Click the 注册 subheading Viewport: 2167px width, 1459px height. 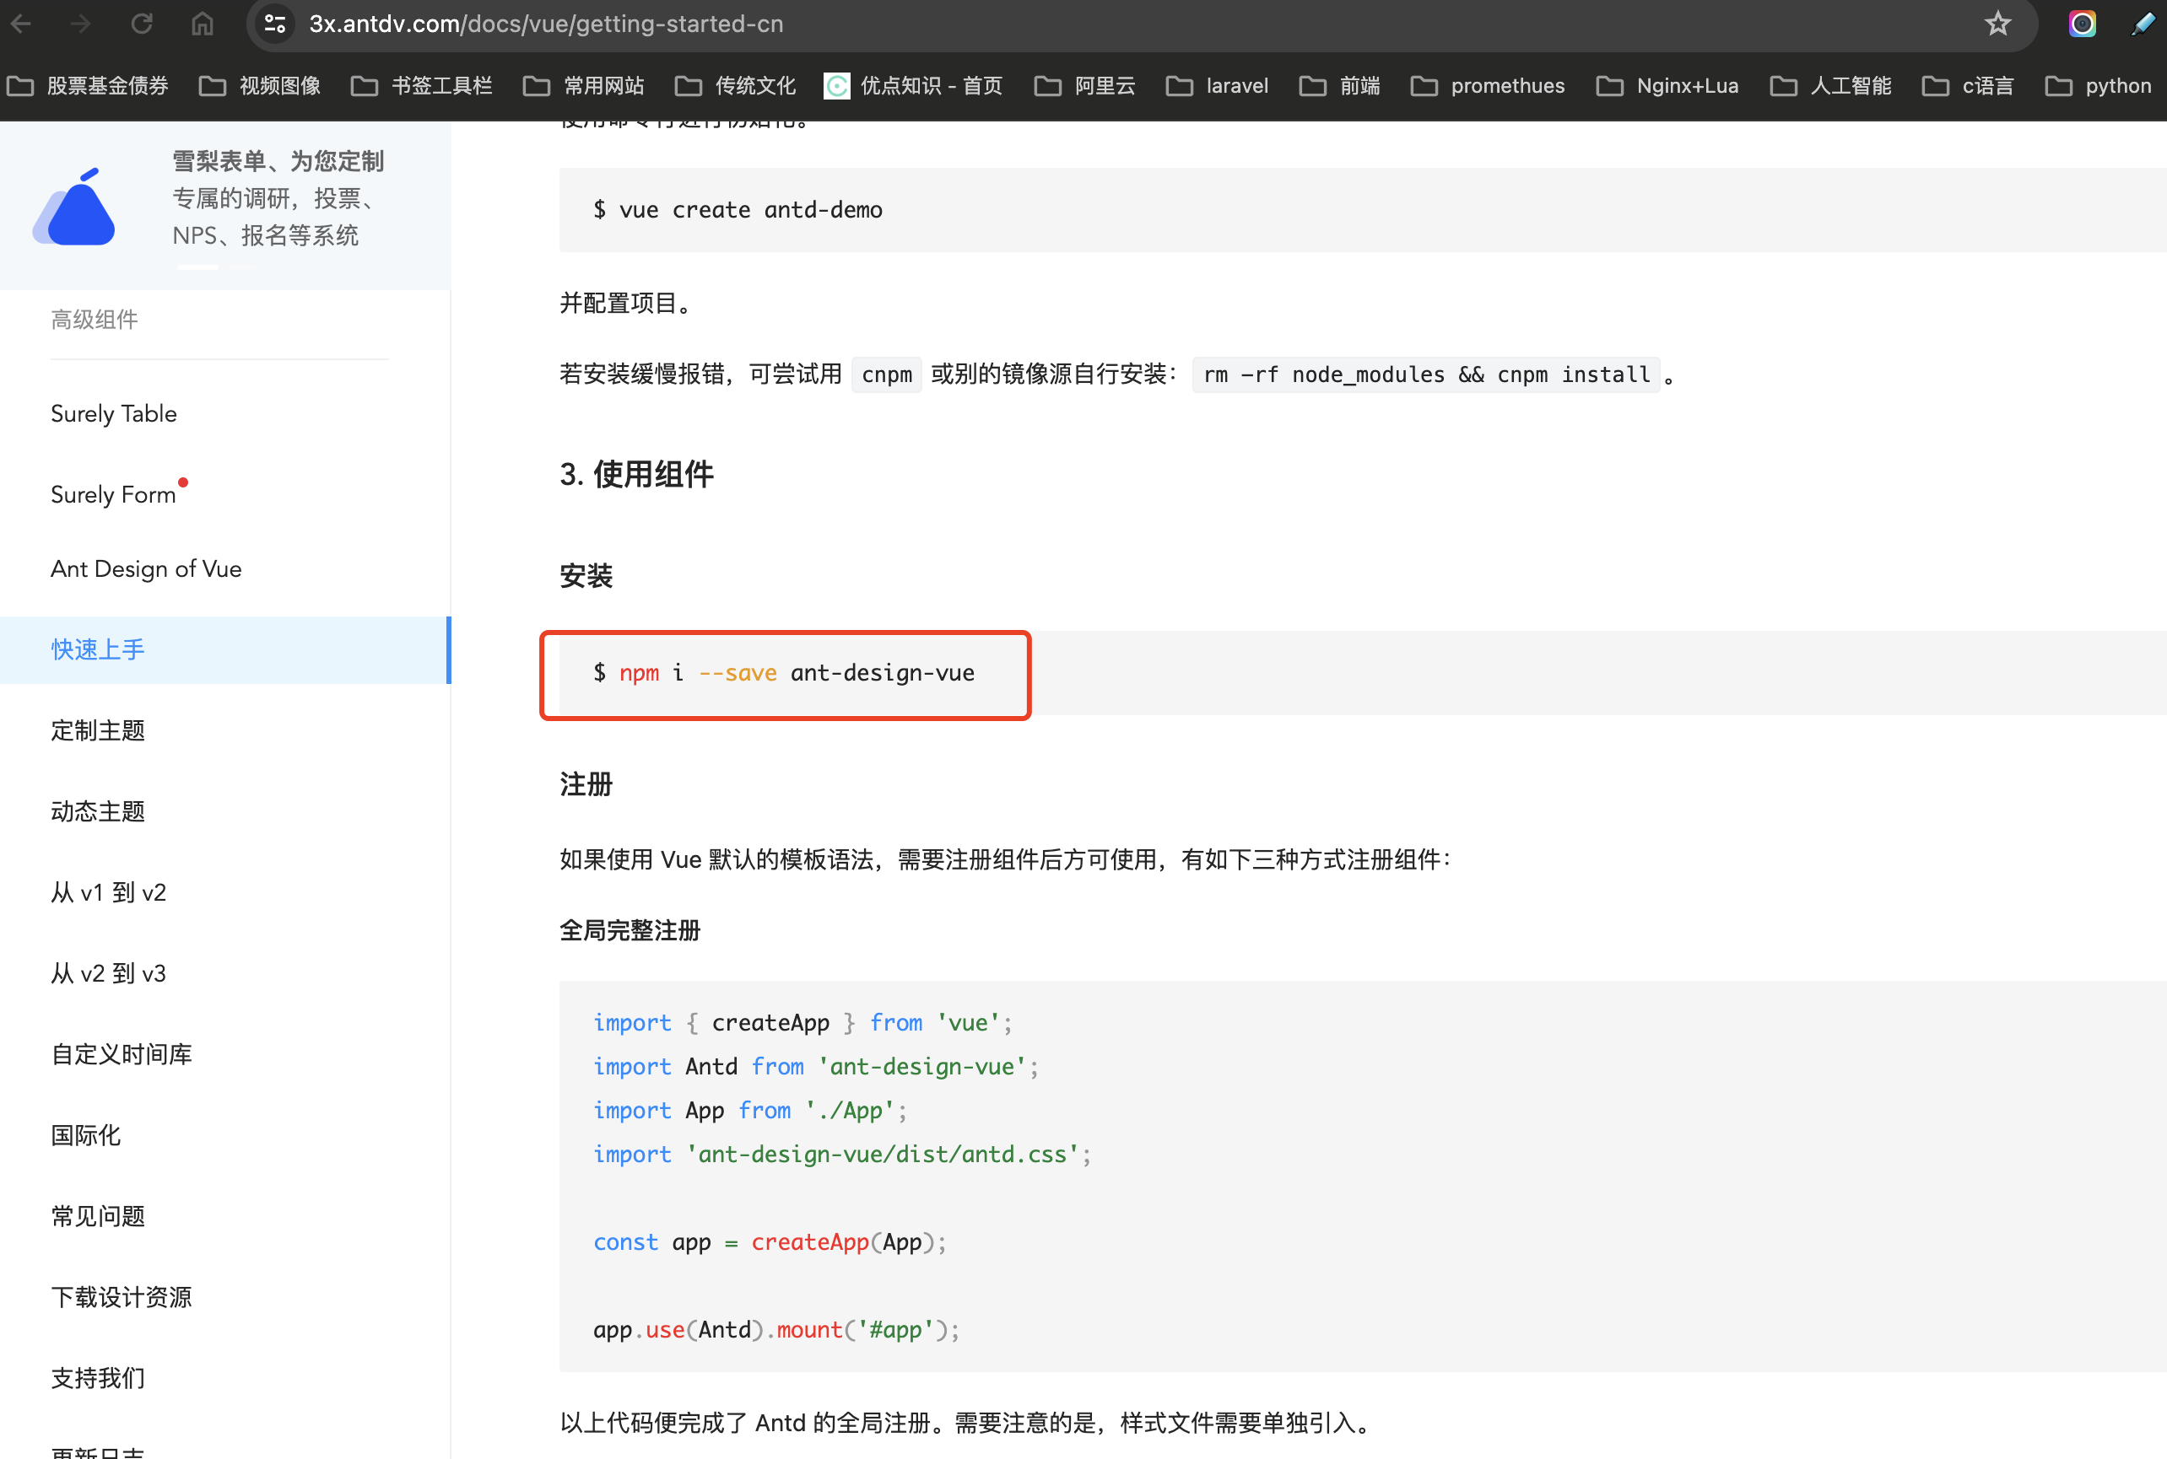pyautogui.click(x=586, y=784)
